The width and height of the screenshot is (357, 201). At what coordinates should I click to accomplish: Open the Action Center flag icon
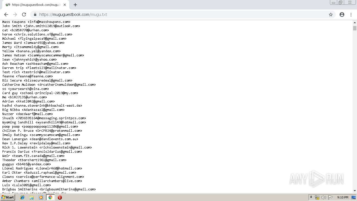pos(331,197)
